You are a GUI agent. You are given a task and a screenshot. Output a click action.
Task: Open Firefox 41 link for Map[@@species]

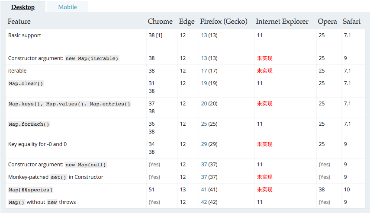204,189
